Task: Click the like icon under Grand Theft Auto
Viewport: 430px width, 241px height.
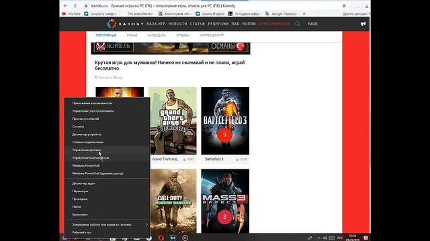Action: pyautogui.click(x=185, y=159)
